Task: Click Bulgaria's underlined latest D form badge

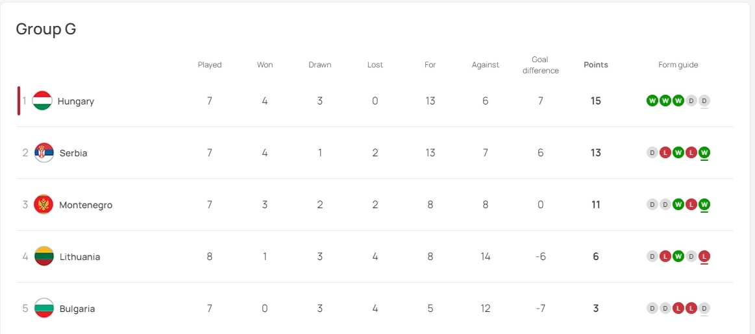Action: click(704, 308)
